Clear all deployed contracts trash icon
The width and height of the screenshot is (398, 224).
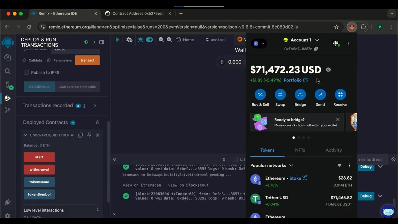(98, 123)
